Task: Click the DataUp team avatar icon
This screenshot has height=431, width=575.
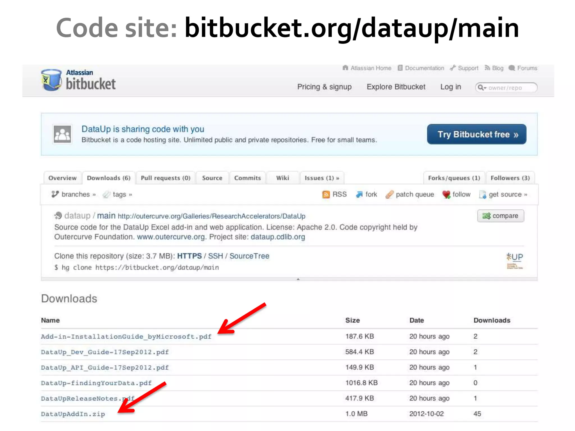Action: [62, 134]
